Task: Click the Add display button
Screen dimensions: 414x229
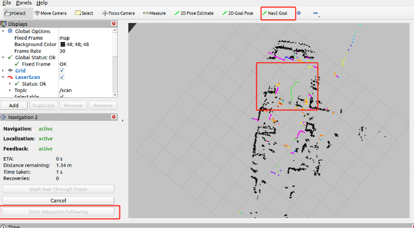Action: (14, 105)
